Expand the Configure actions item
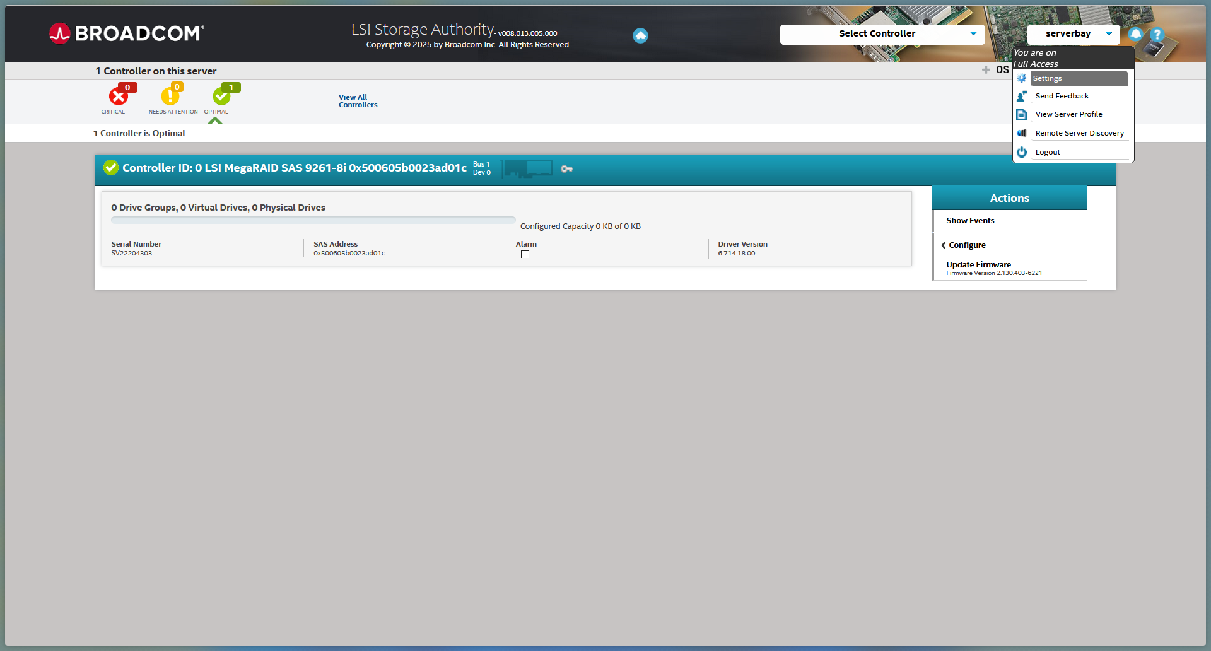1211x651 pixels. point(1009,245)
